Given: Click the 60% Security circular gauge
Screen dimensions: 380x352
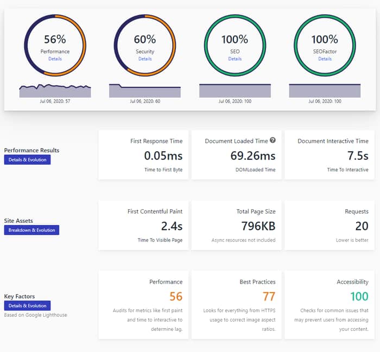Looking at the screenshot, I should [145, 45].
